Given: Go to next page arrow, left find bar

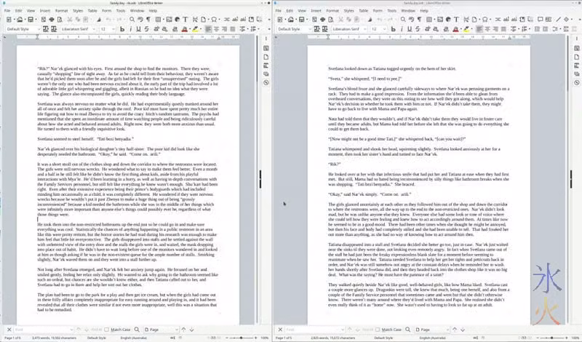Looking at the screenshot, I should pos(192,330).
